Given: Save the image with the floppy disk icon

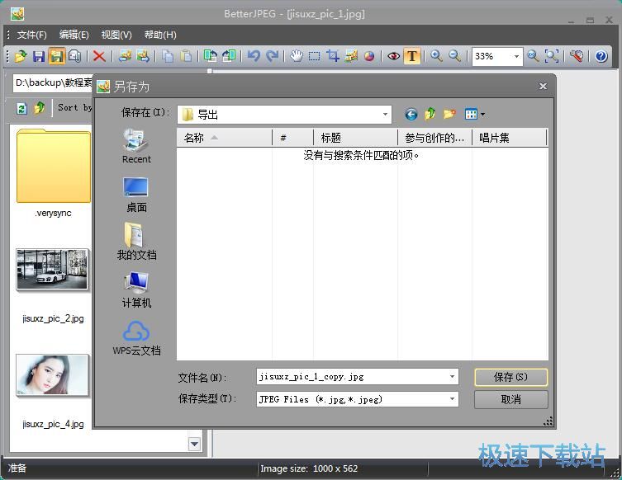Looking at the screenshot, I should pos(39,56).
